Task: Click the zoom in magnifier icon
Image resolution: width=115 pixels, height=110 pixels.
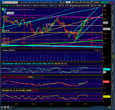Action: pyautogui.click(x=5, y=107)
